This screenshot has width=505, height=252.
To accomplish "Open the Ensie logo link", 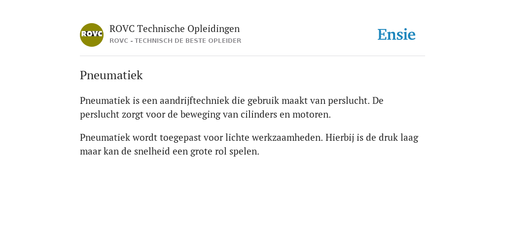I will click(396, 34).
